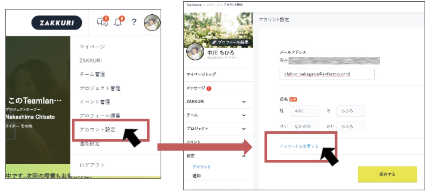Click the パスワードを変更する link
429x196 pixels.
pyautogui.click(x=299, y=146)
